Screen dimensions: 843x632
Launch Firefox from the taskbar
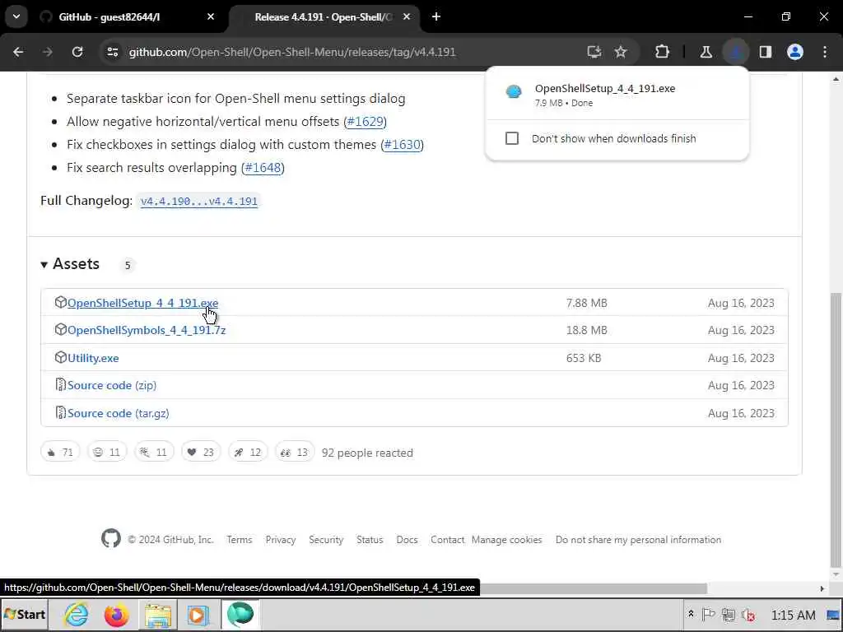click(116, 614)
